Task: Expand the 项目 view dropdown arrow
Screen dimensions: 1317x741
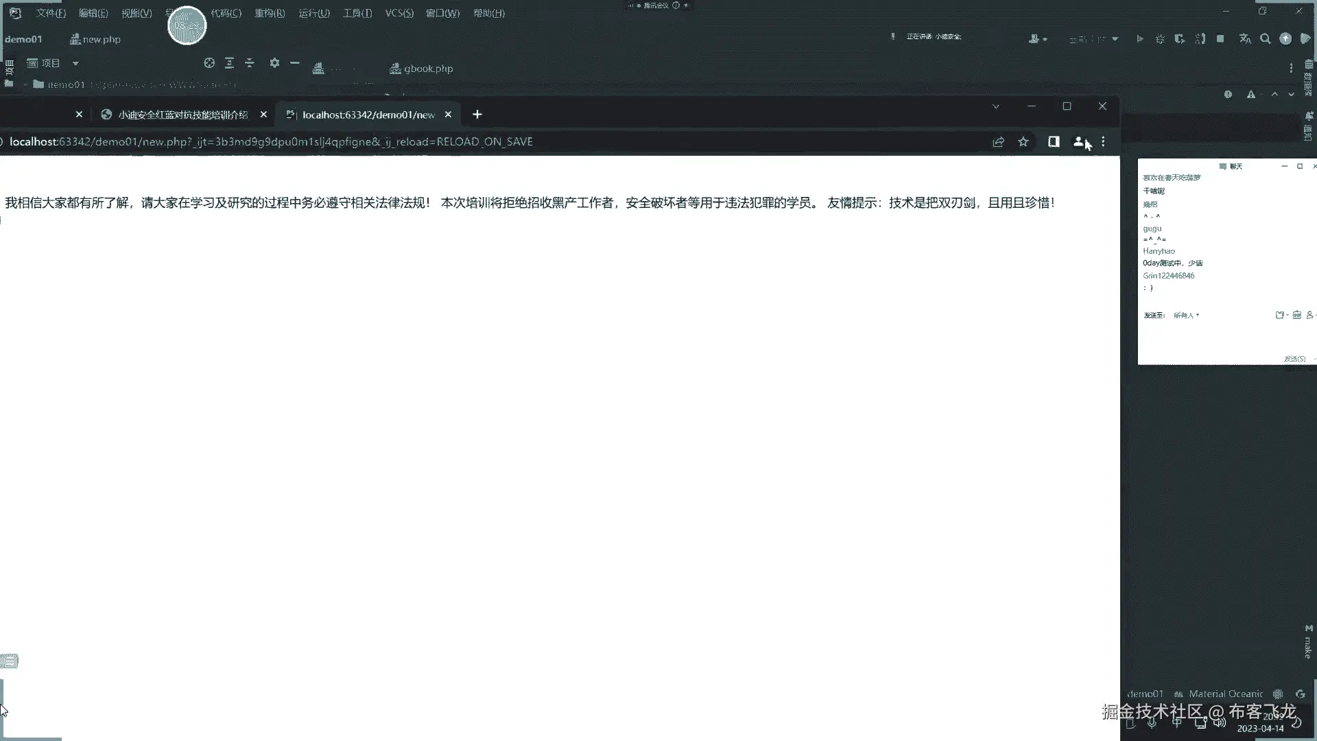Action: (75, 63)
